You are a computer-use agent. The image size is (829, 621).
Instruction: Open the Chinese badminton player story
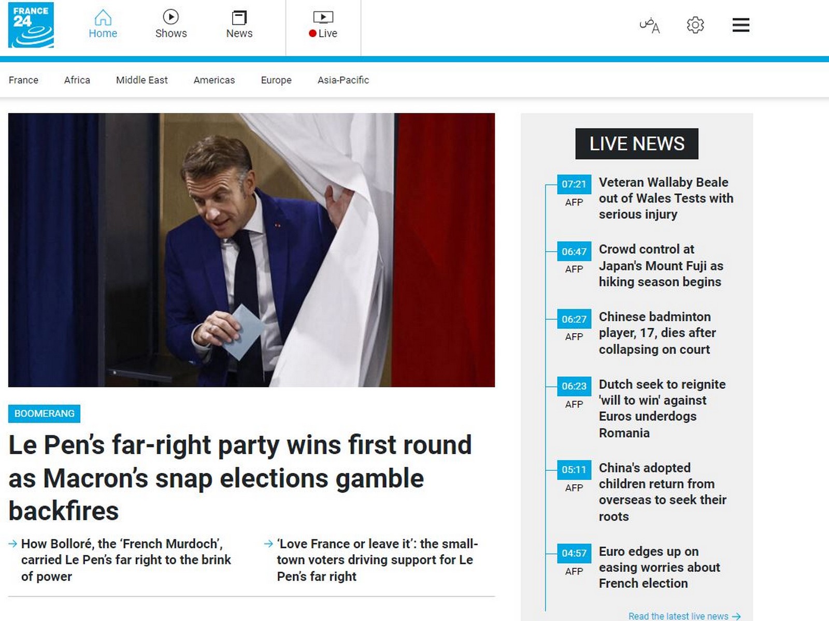(x=657, y=333)
